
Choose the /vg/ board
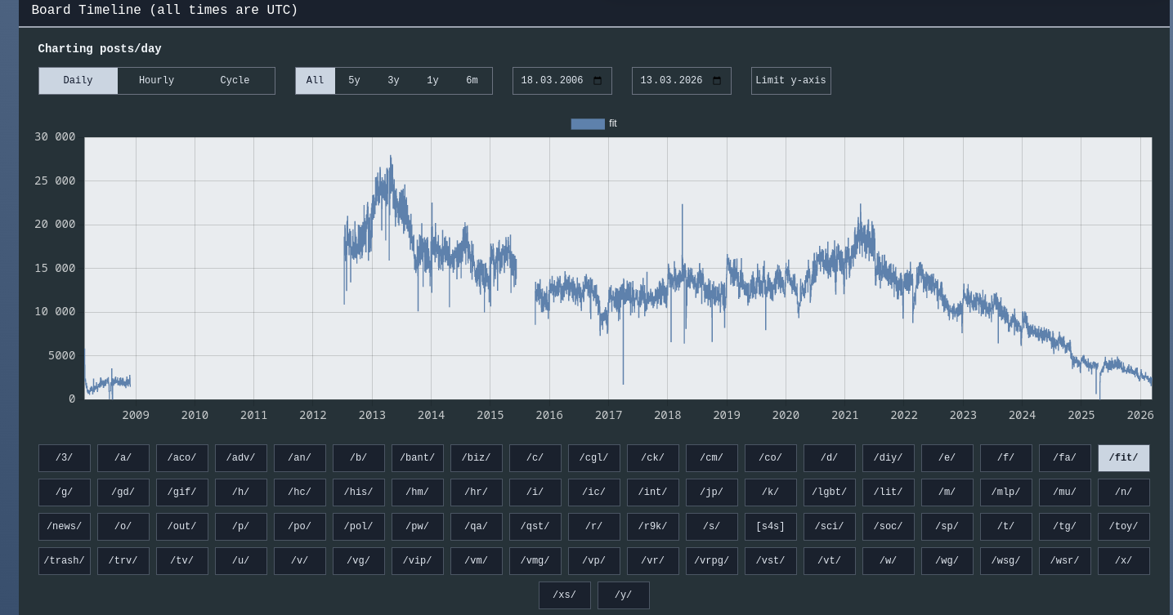click(x=359, y=561)
